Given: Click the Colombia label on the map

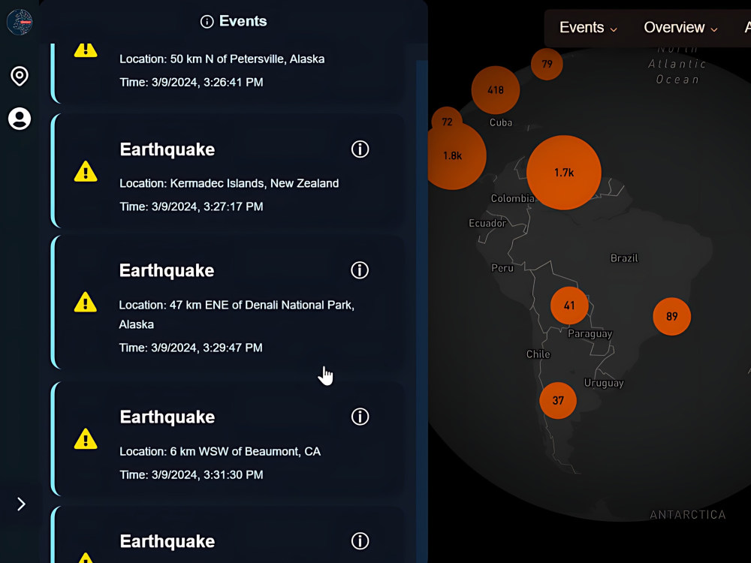Looking at the screenshot, I should click(512, 198).
